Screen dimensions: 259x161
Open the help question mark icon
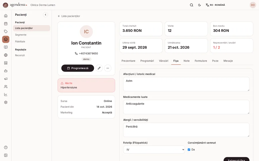pyautogui.click(x=6, y=147)
